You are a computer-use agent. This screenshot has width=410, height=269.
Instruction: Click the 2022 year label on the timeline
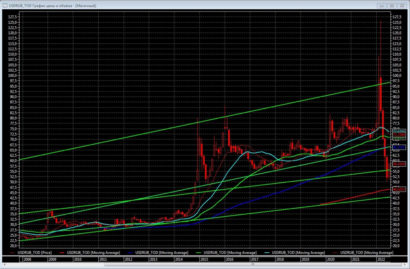pyautogui.click(x=381, y=259)
